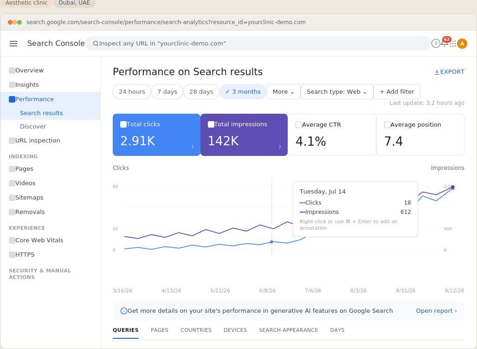477x349 pixels.
Task: Click the search magnifier icon
Action: tap(96, 44)
